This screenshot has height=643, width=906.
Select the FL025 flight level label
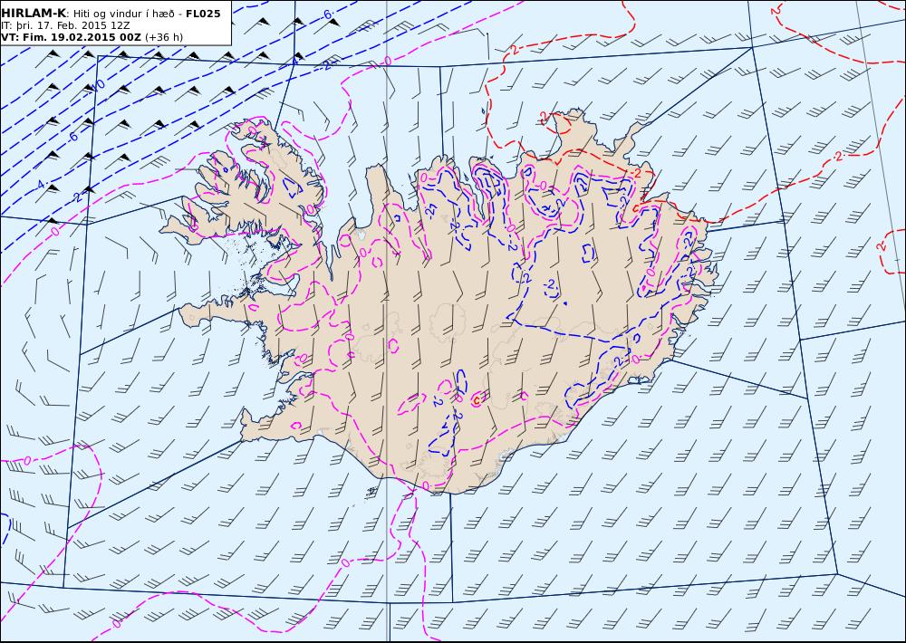click(203, 14)
